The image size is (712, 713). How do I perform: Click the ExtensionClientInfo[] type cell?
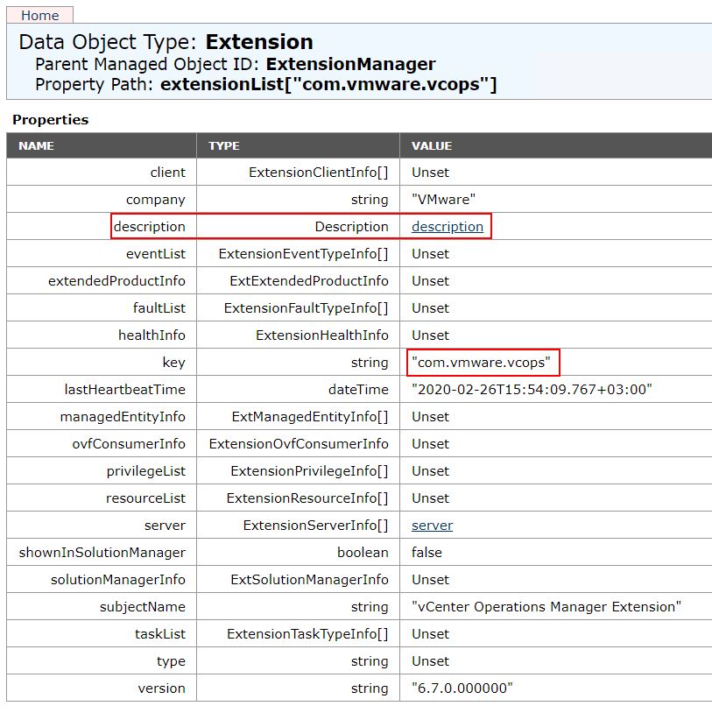coord(318,173)
